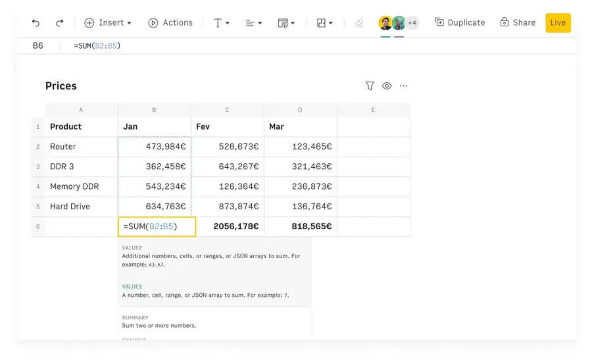The height and width of the screenshot is (364, 592).
Task: Show the +4 additional collaborators
Action: point(412,23)
